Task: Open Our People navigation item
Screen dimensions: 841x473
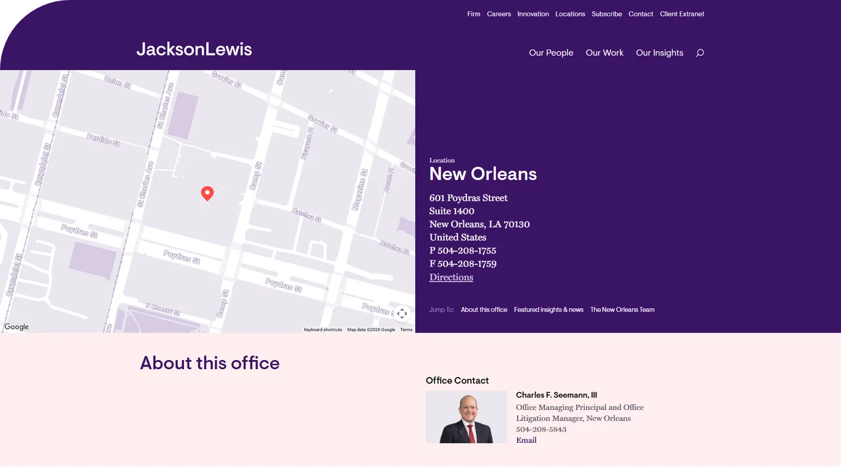Action: tap(551, 53)
